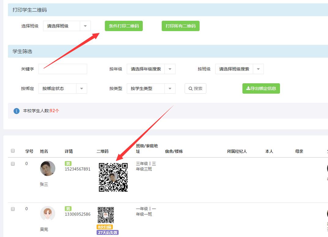
Task: Click the 二维码 column header
Action: (x=102, y=151)
